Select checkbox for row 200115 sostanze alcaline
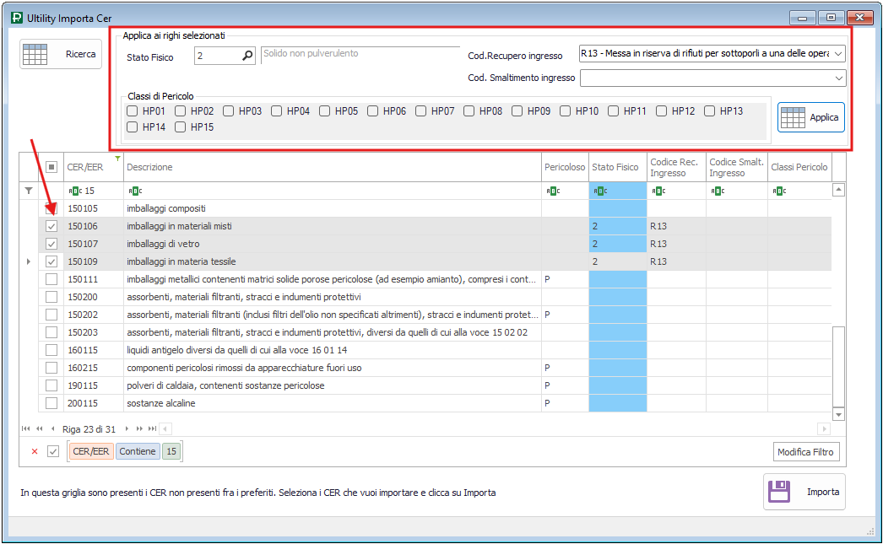Image resolution: width=883 pixels, height=544 pixels. 51,403
